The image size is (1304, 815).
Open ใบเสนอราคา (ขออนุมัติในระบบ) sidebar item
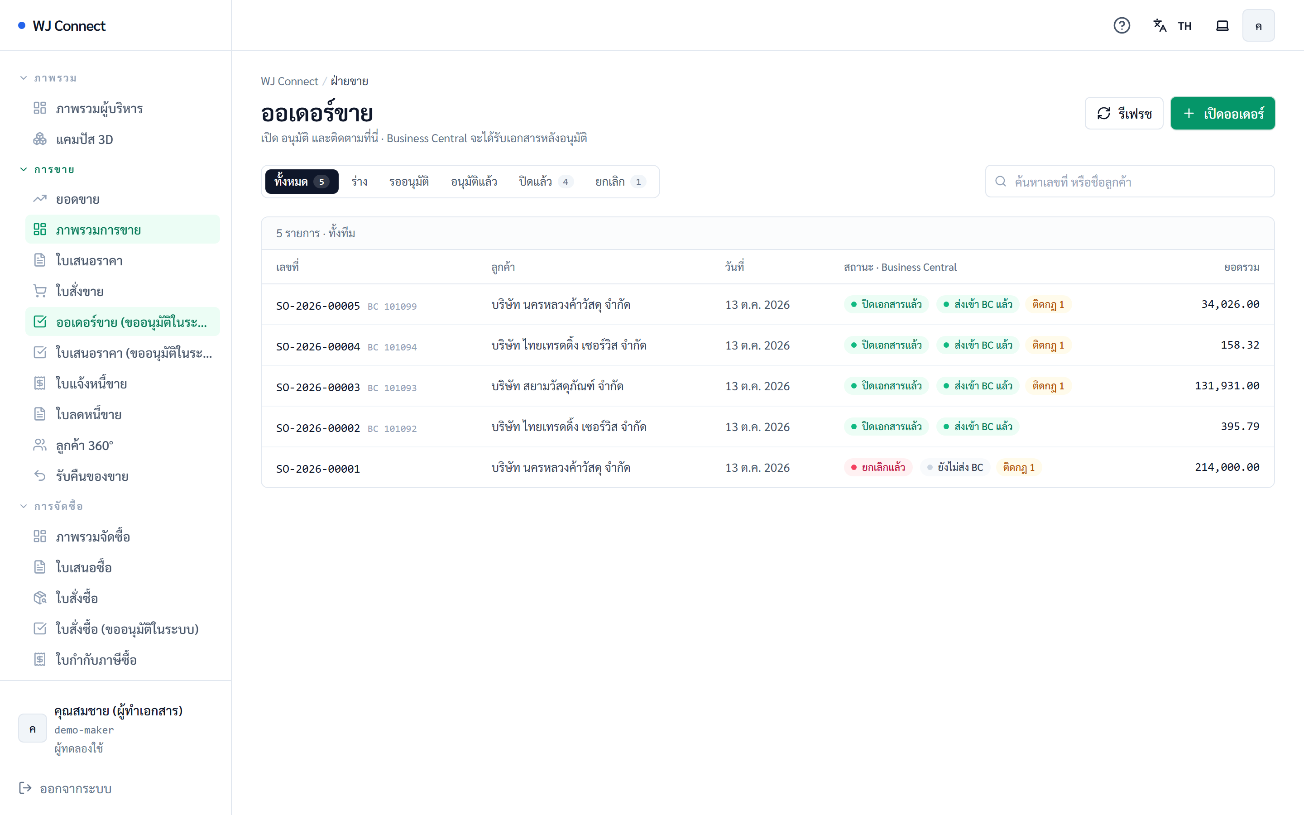click(x=122, y=353)
